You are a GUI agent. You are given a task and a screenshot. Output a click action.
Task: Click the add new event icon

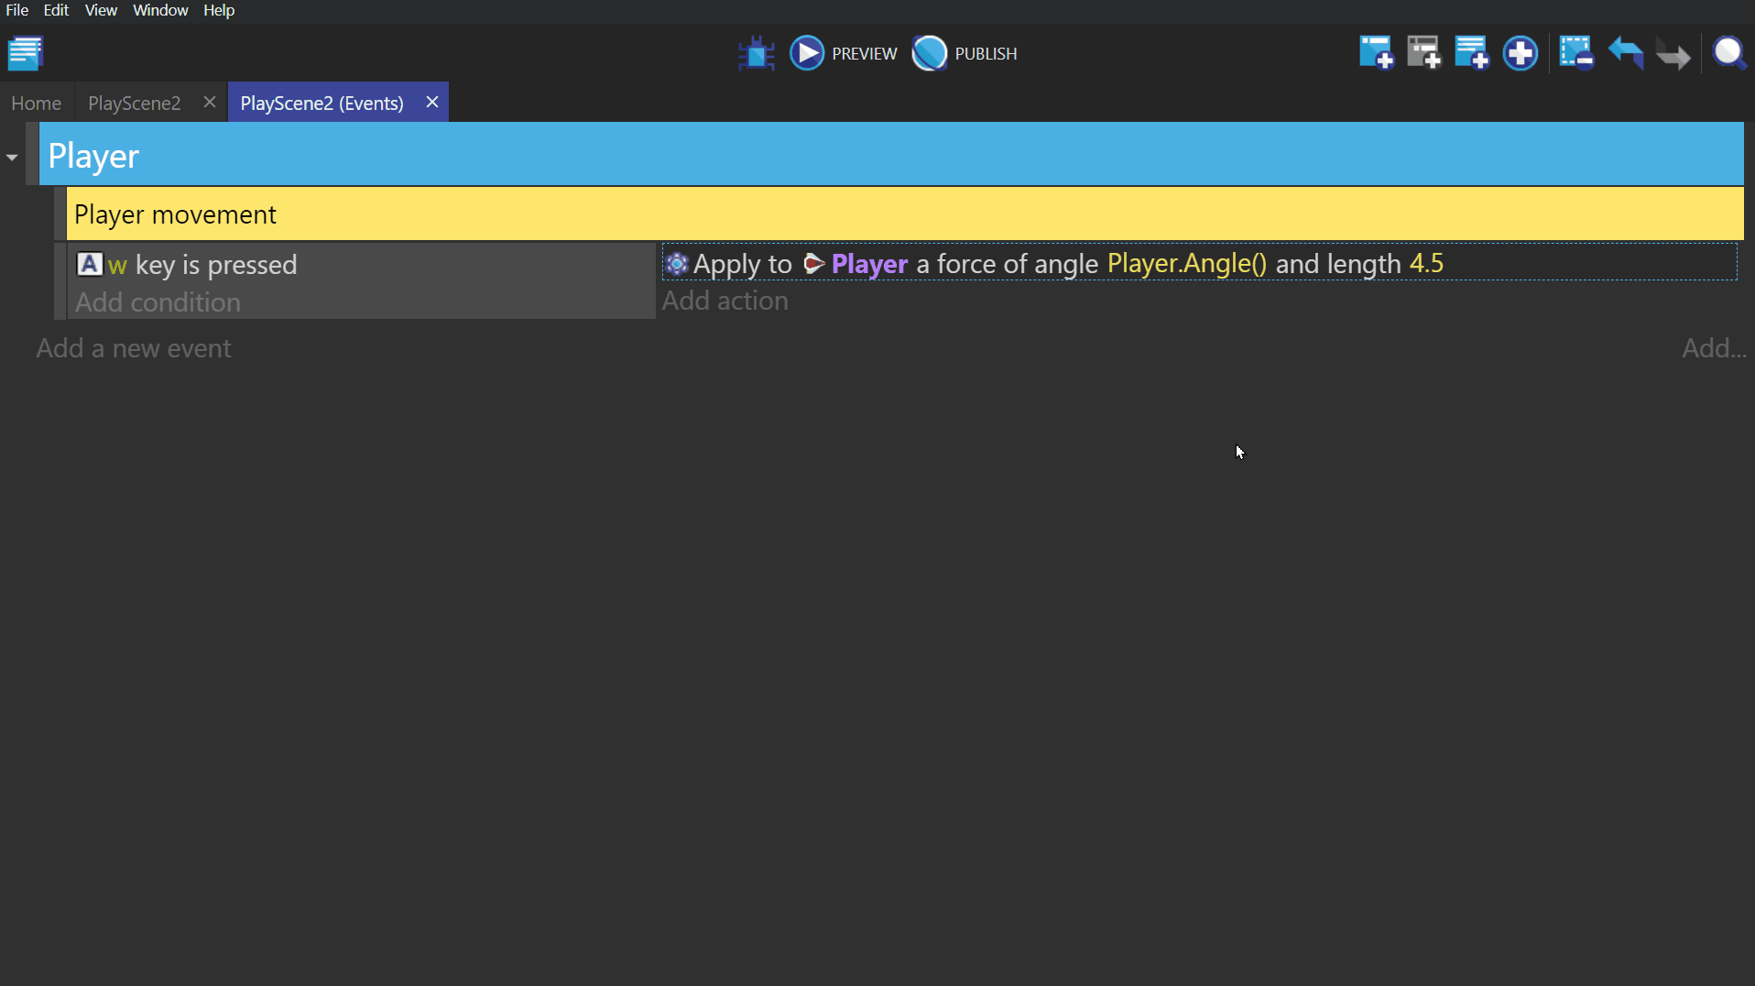click(1376, 53)
